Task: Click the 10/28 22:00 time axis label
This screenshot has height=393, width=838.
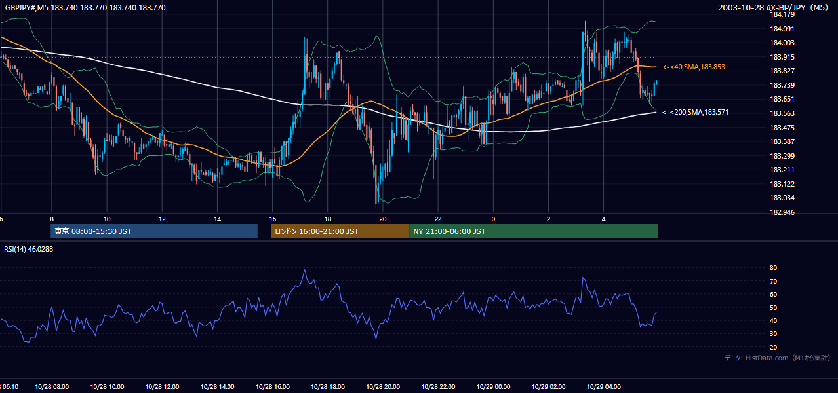Action: coord(438,387)
